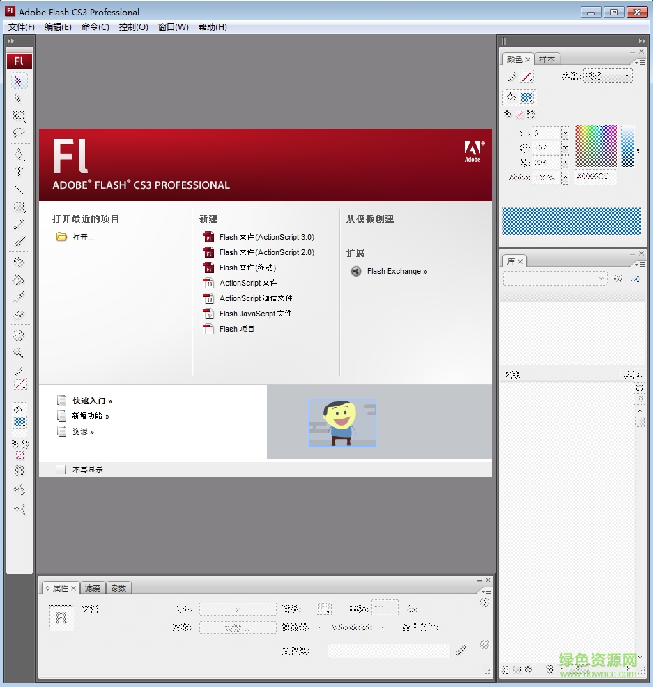
Task: Open the 类型 color type dropdown
Action: click(607, 75)
